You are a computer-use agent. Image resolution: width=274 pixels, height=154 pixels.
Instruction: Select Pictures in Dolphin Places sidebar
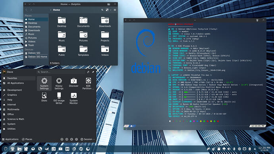coord(36,38)
